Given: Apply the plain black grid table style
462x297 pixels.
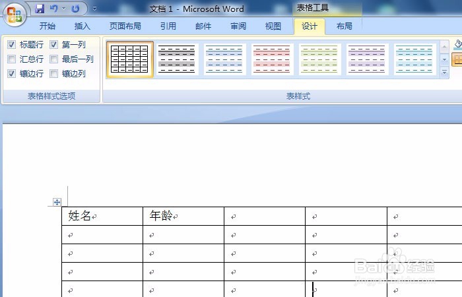Looking at the screenshot, I should [x=129, y=59].
